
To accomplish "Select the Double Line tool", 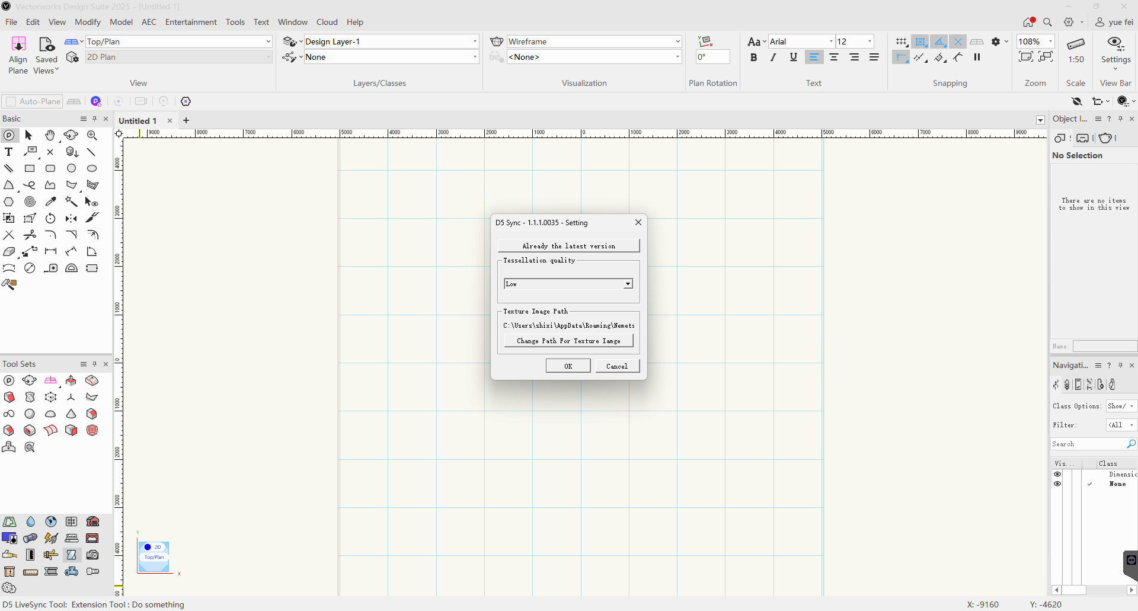I will [9, 169].
